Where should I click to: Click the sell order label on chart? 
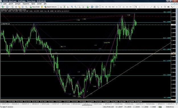(x=5, y=24)
